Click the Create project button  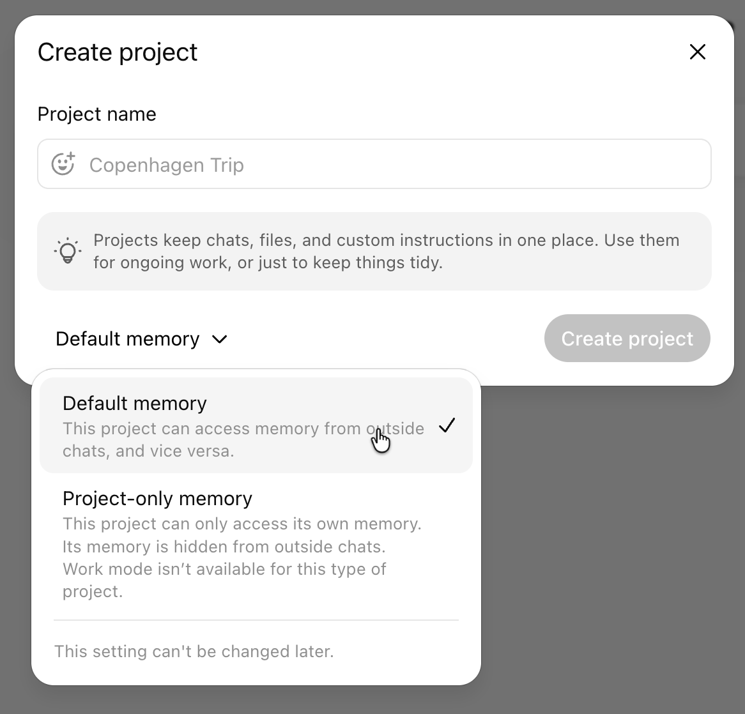(627, 338)
